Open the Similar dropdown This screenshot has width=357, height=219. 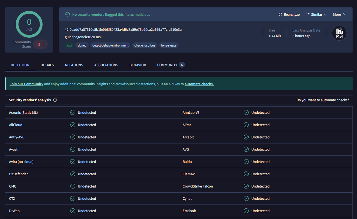(x=316, y=15)
